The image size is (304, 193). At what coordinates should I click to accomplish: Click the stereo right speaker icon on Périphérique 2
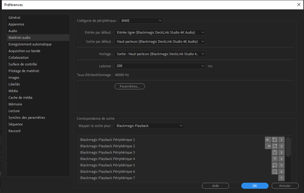(268, 146)
